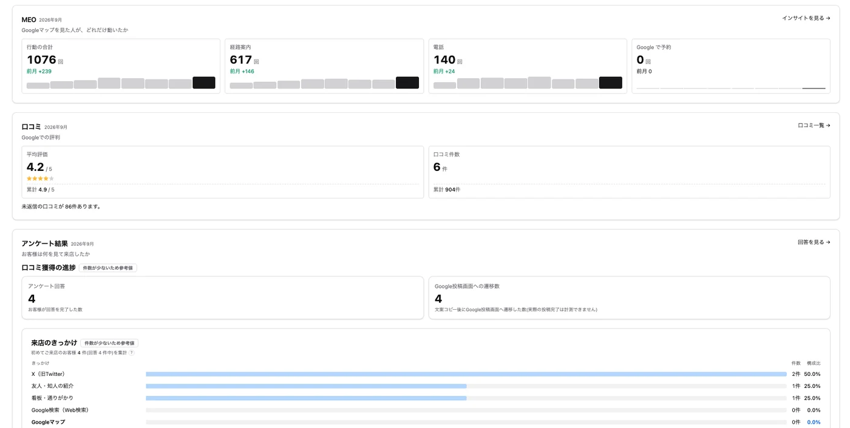The height and width of the screenshot is (428, 850).
Task: Click the 友人・知人の紹介 progress bar
Action: tap(466, 386)
